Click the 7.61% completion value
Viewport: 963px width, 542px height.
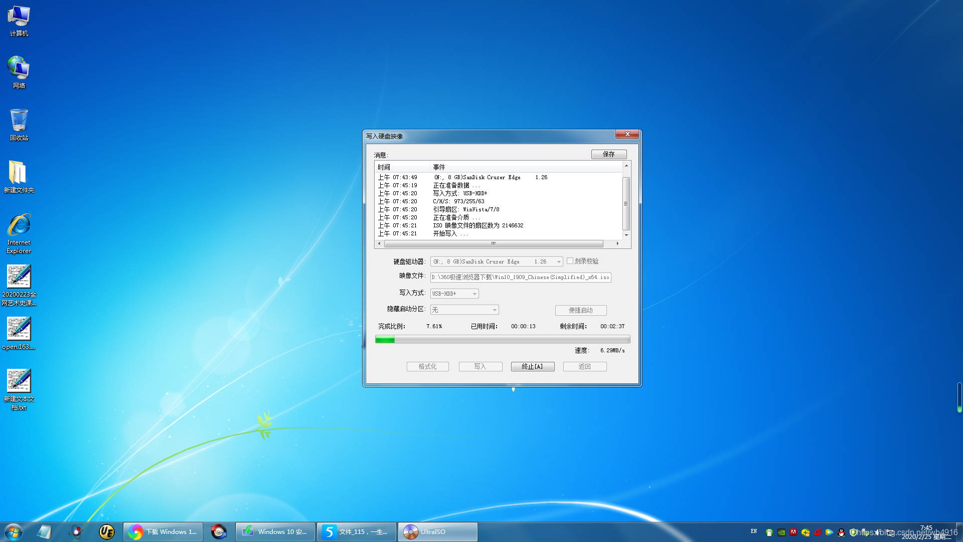click(x=434, y=326)
